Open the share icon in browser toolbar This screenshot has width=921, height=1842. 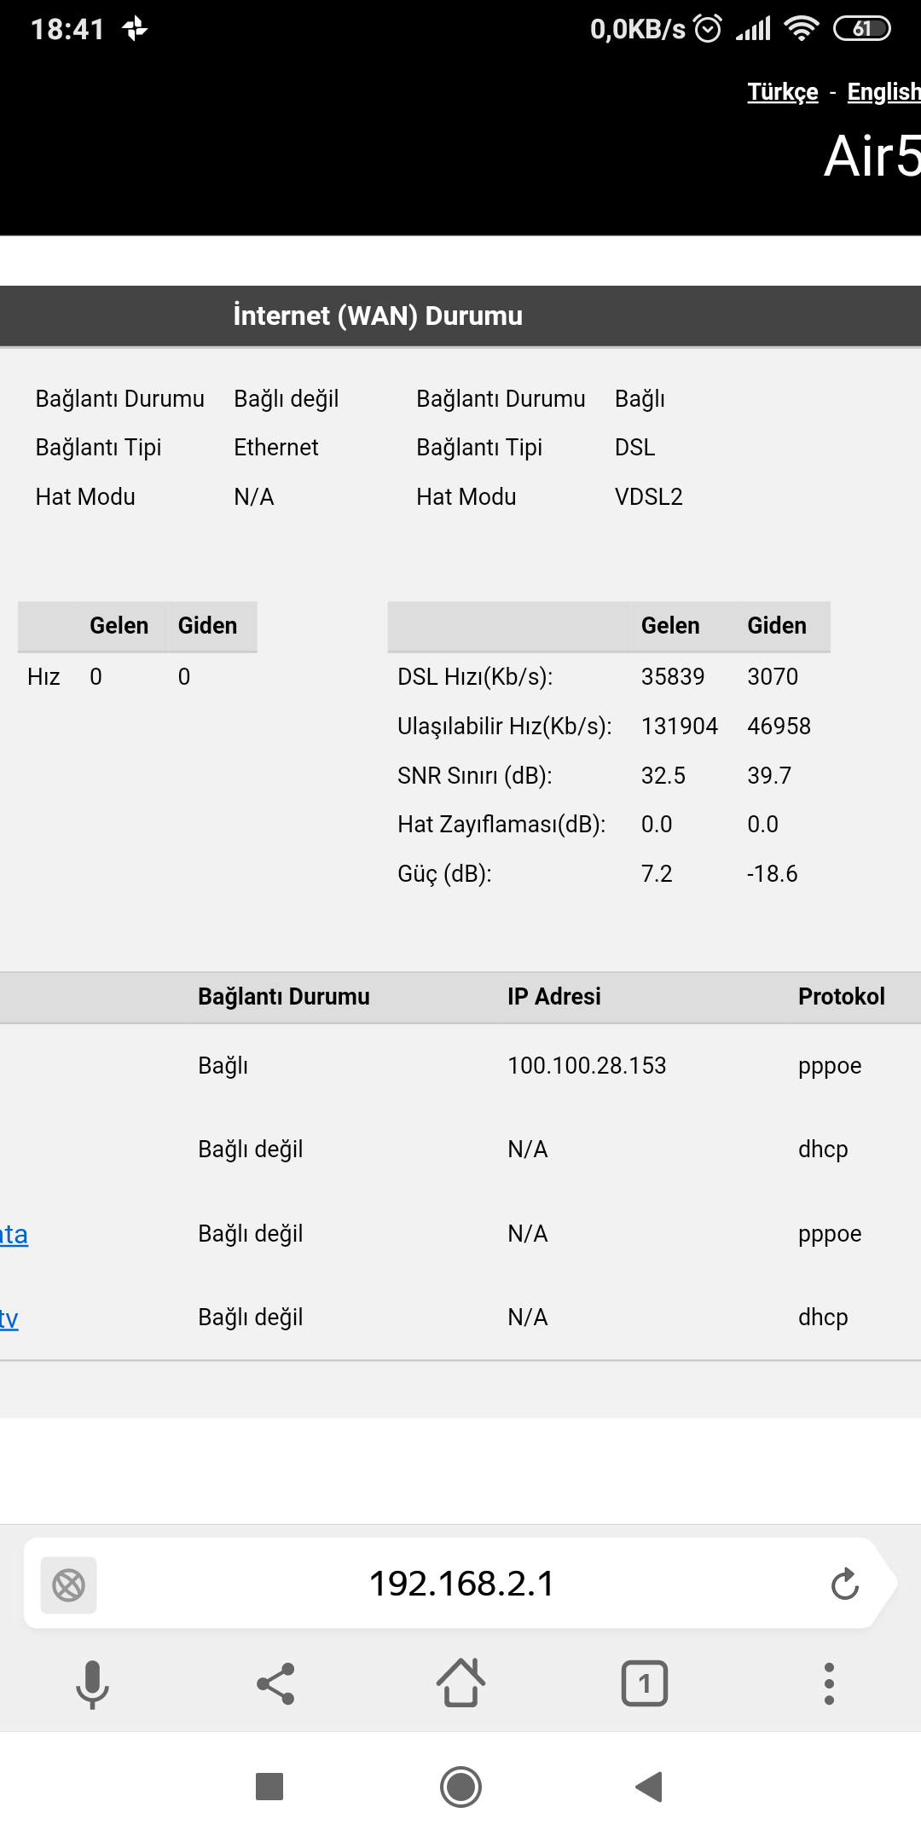point(275,1683)
